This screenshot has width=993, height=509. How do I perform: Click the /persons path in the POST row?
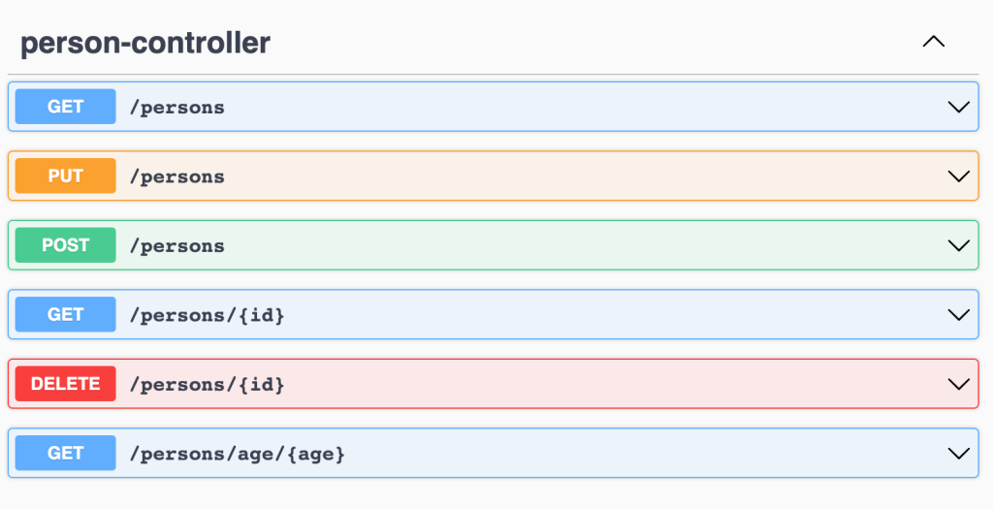coord(177,246)
